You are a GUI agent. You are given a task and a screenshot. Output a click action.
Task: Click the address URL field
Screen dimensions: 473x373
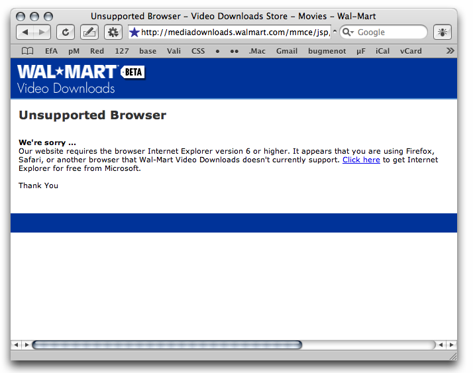(230, 32)
